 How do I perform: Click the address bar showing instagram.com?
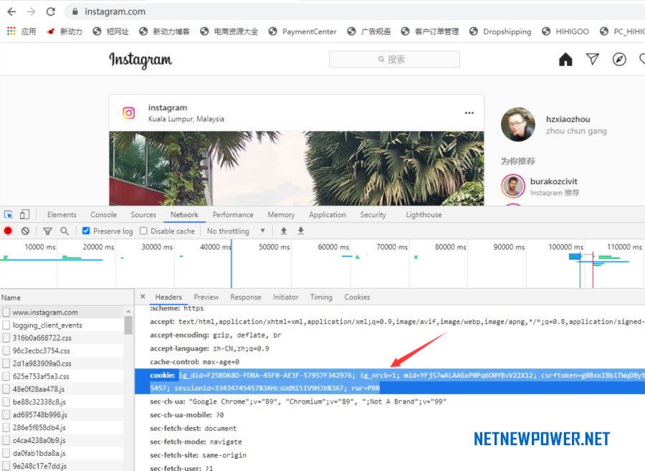(354, 11)
